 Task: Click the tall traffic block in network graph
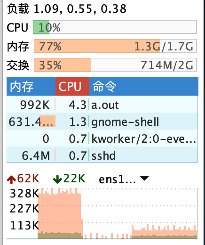click(x=60, y=213)
